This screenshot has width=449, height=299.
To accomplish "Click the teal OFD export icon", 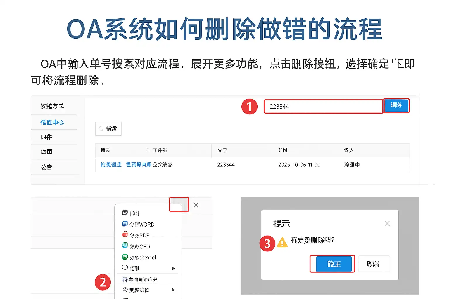I will tap(125, 246).
